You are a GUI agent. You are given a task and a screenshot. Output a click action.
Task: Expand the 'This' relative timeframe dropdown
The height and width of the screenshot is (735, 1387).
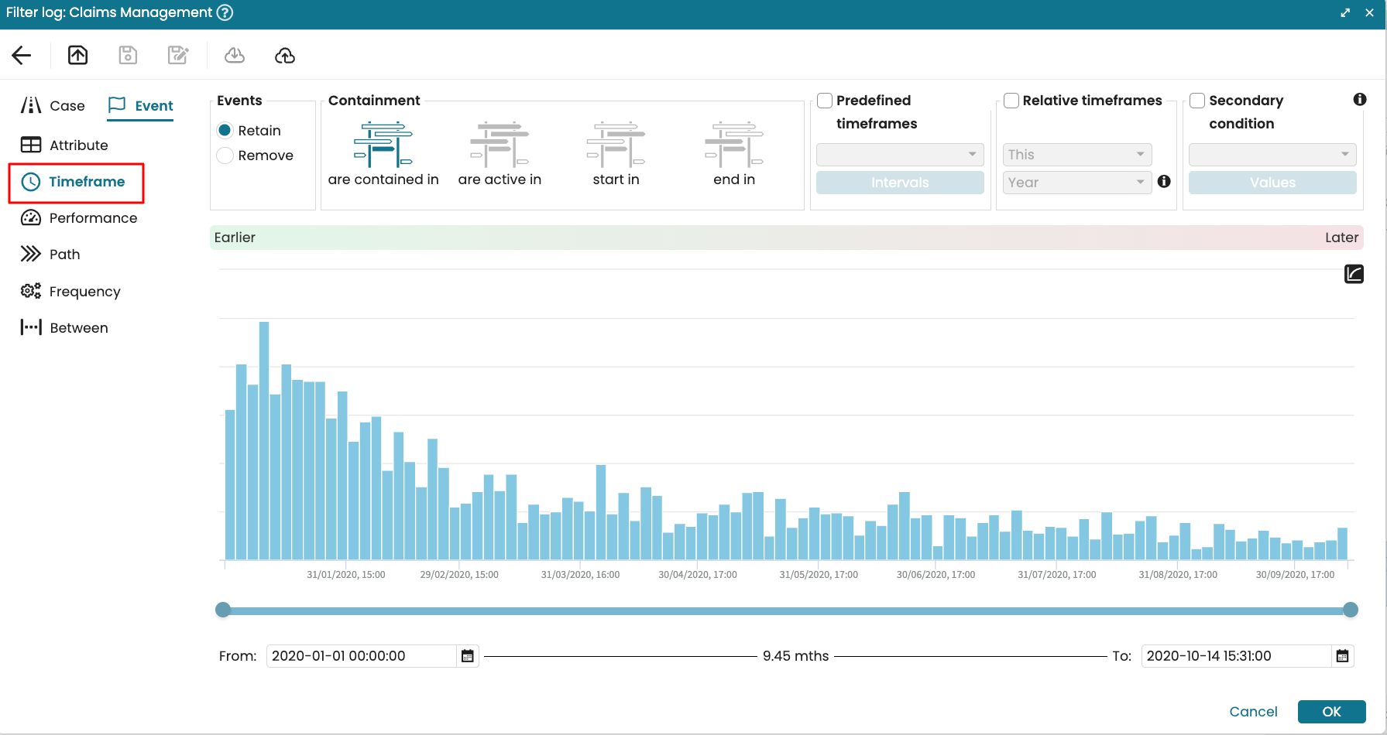1076,155
